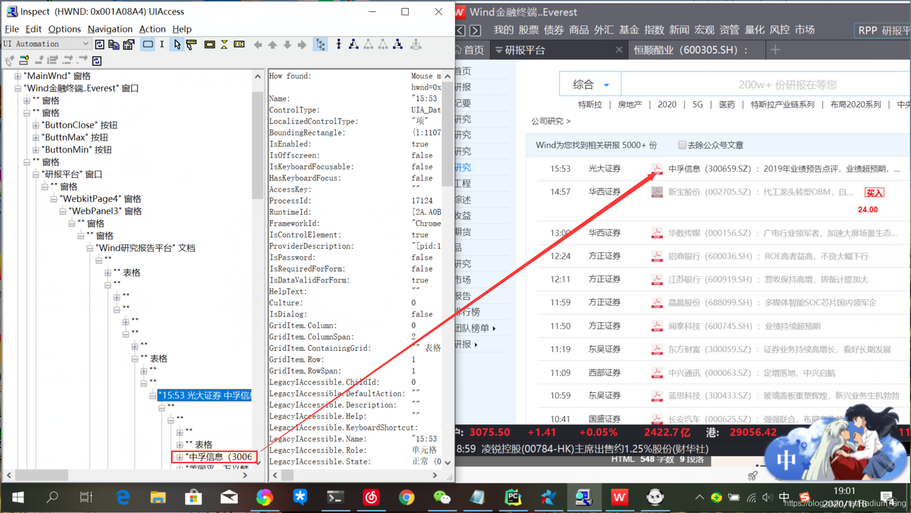Toggle the Watch Tooltips tool in Inspect
This screenshot has height=513, width=911.
coord(191,45)
